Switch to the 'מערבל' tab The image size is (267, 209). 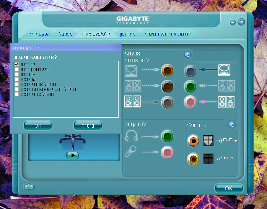tap(66, 34)
